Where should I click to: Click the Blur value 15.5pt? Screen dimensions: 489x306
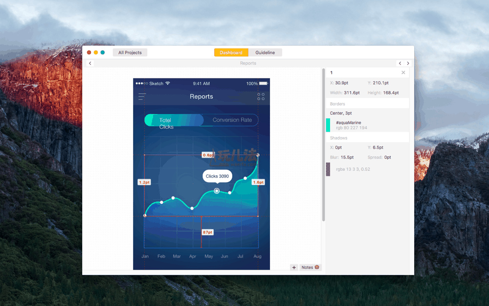[347, 157]
